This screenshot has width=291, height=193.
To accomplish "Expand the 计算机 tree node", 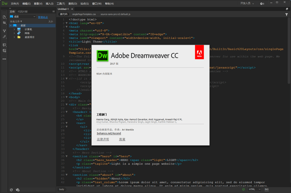I will [x=14, y=30].
